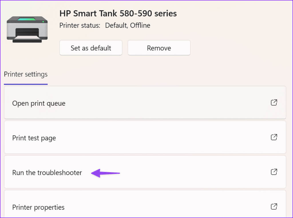Click the Default, Offline status text

pos(128,25)
